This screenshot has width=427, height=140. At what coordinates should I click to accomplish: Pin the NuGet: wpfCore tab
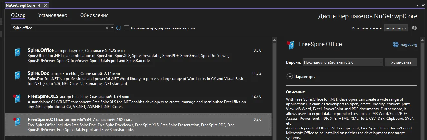coord(40,5)
